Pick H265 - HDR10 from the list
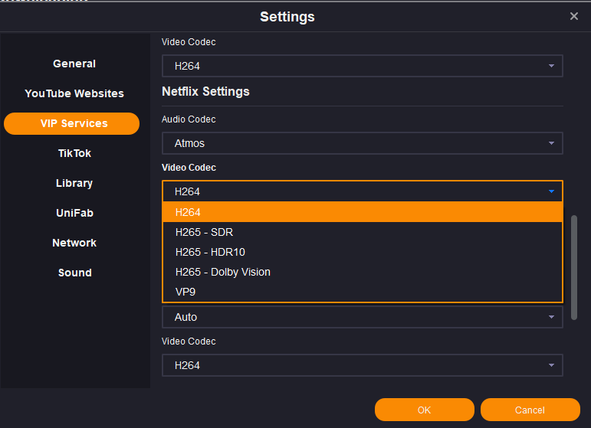This screenshot has width=591, height=428. coord(362,252)
